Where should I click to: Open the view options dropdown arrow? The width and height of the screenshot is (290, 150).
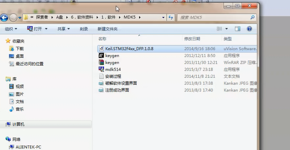(x=226, y=29)
